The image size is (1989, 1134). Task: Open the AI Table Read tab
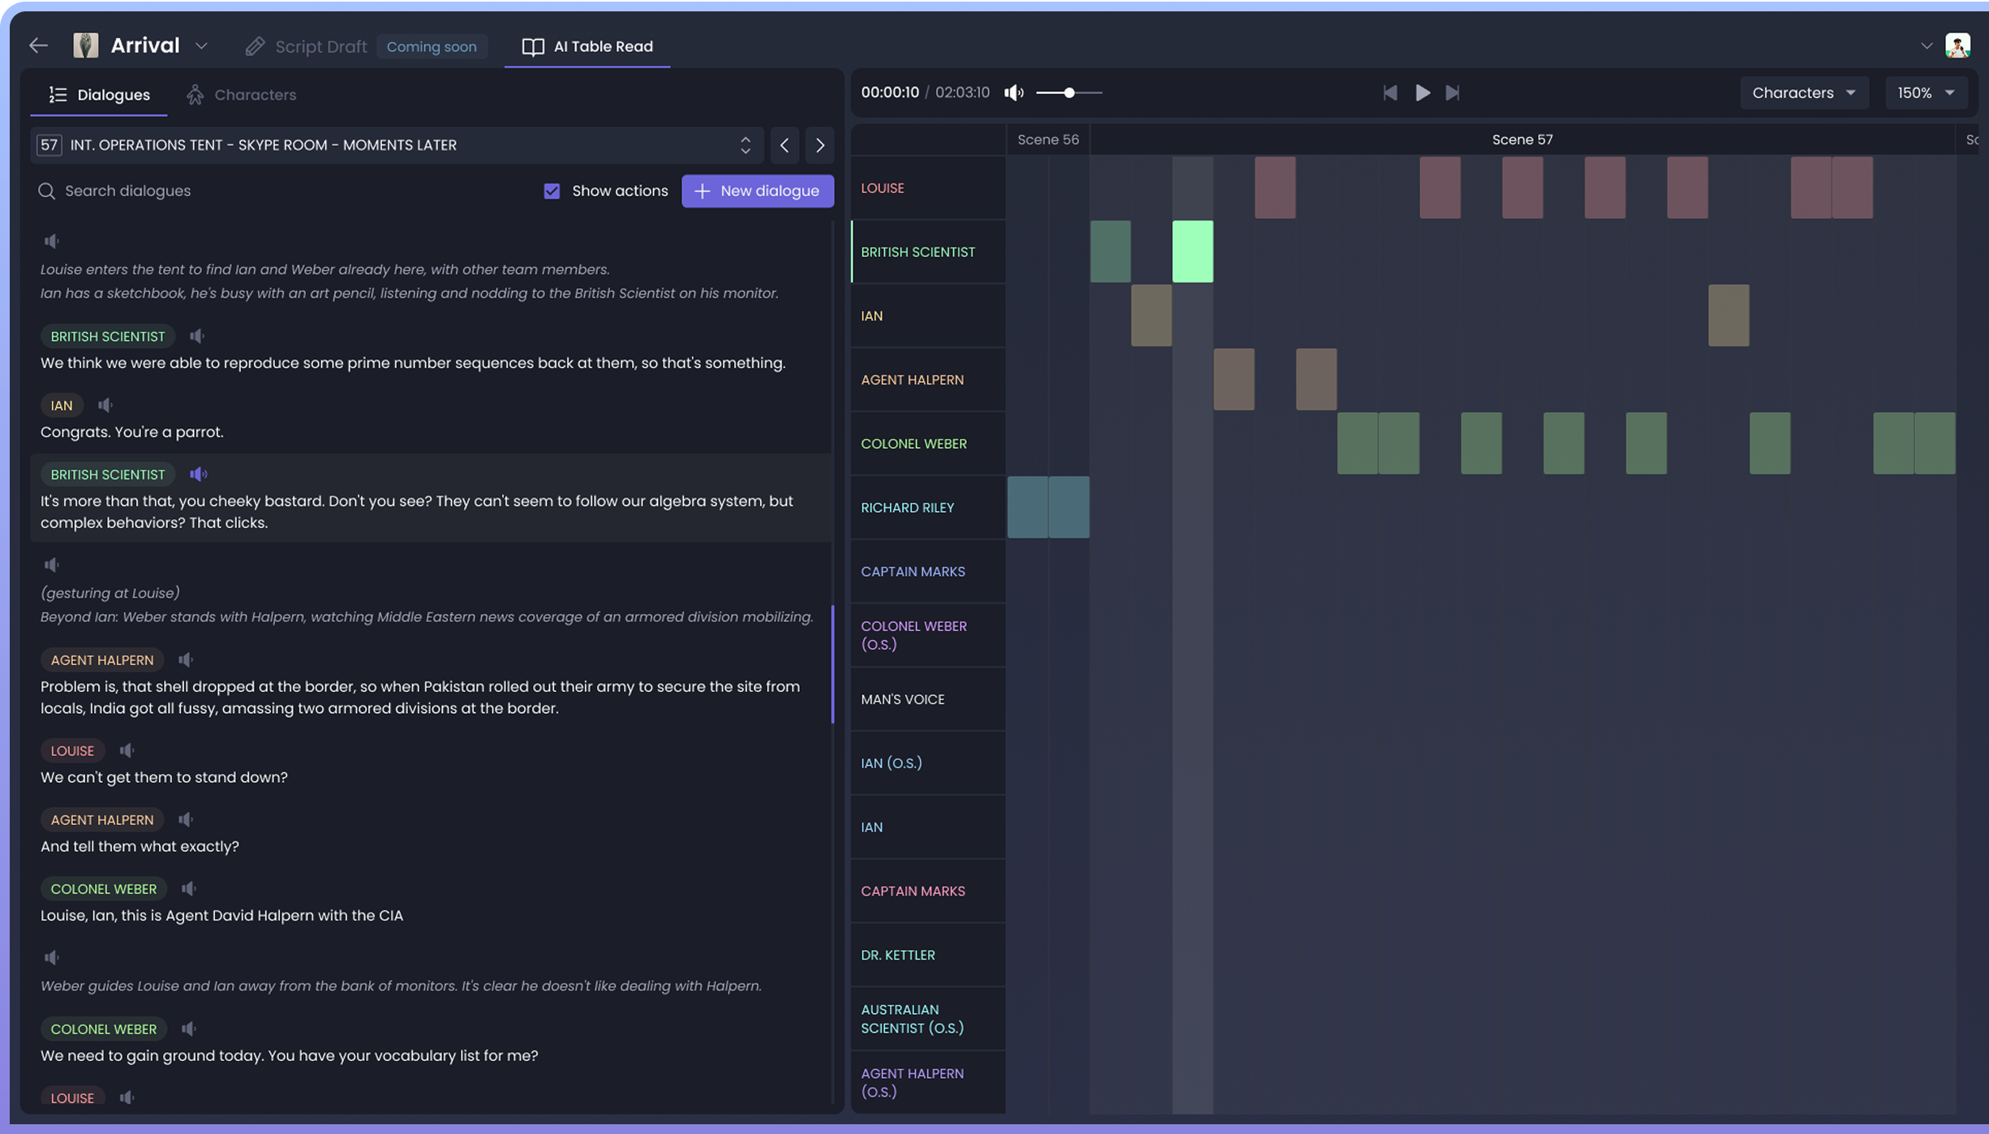pyautogui.click(x=587, y=46)
